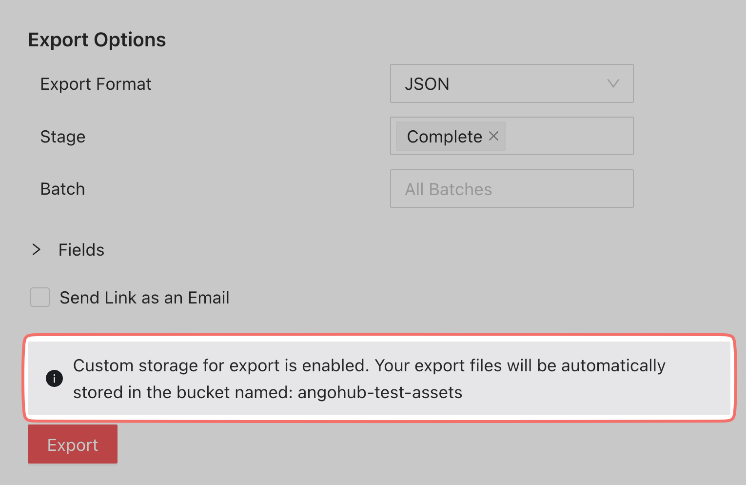Click the Stage field label

(x=63, y=137)
